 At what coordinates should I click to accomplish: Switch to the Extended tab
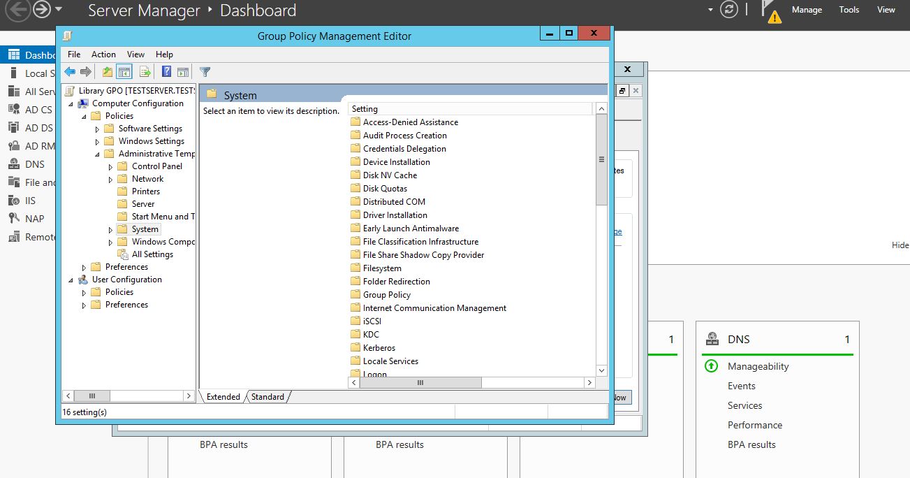pos(223,397)
